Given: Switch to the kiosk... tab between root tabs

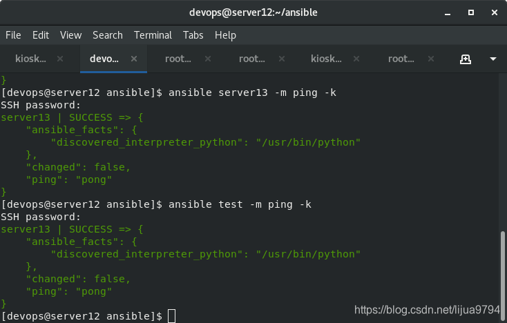Looking at the screenshot, I should 326,59.
